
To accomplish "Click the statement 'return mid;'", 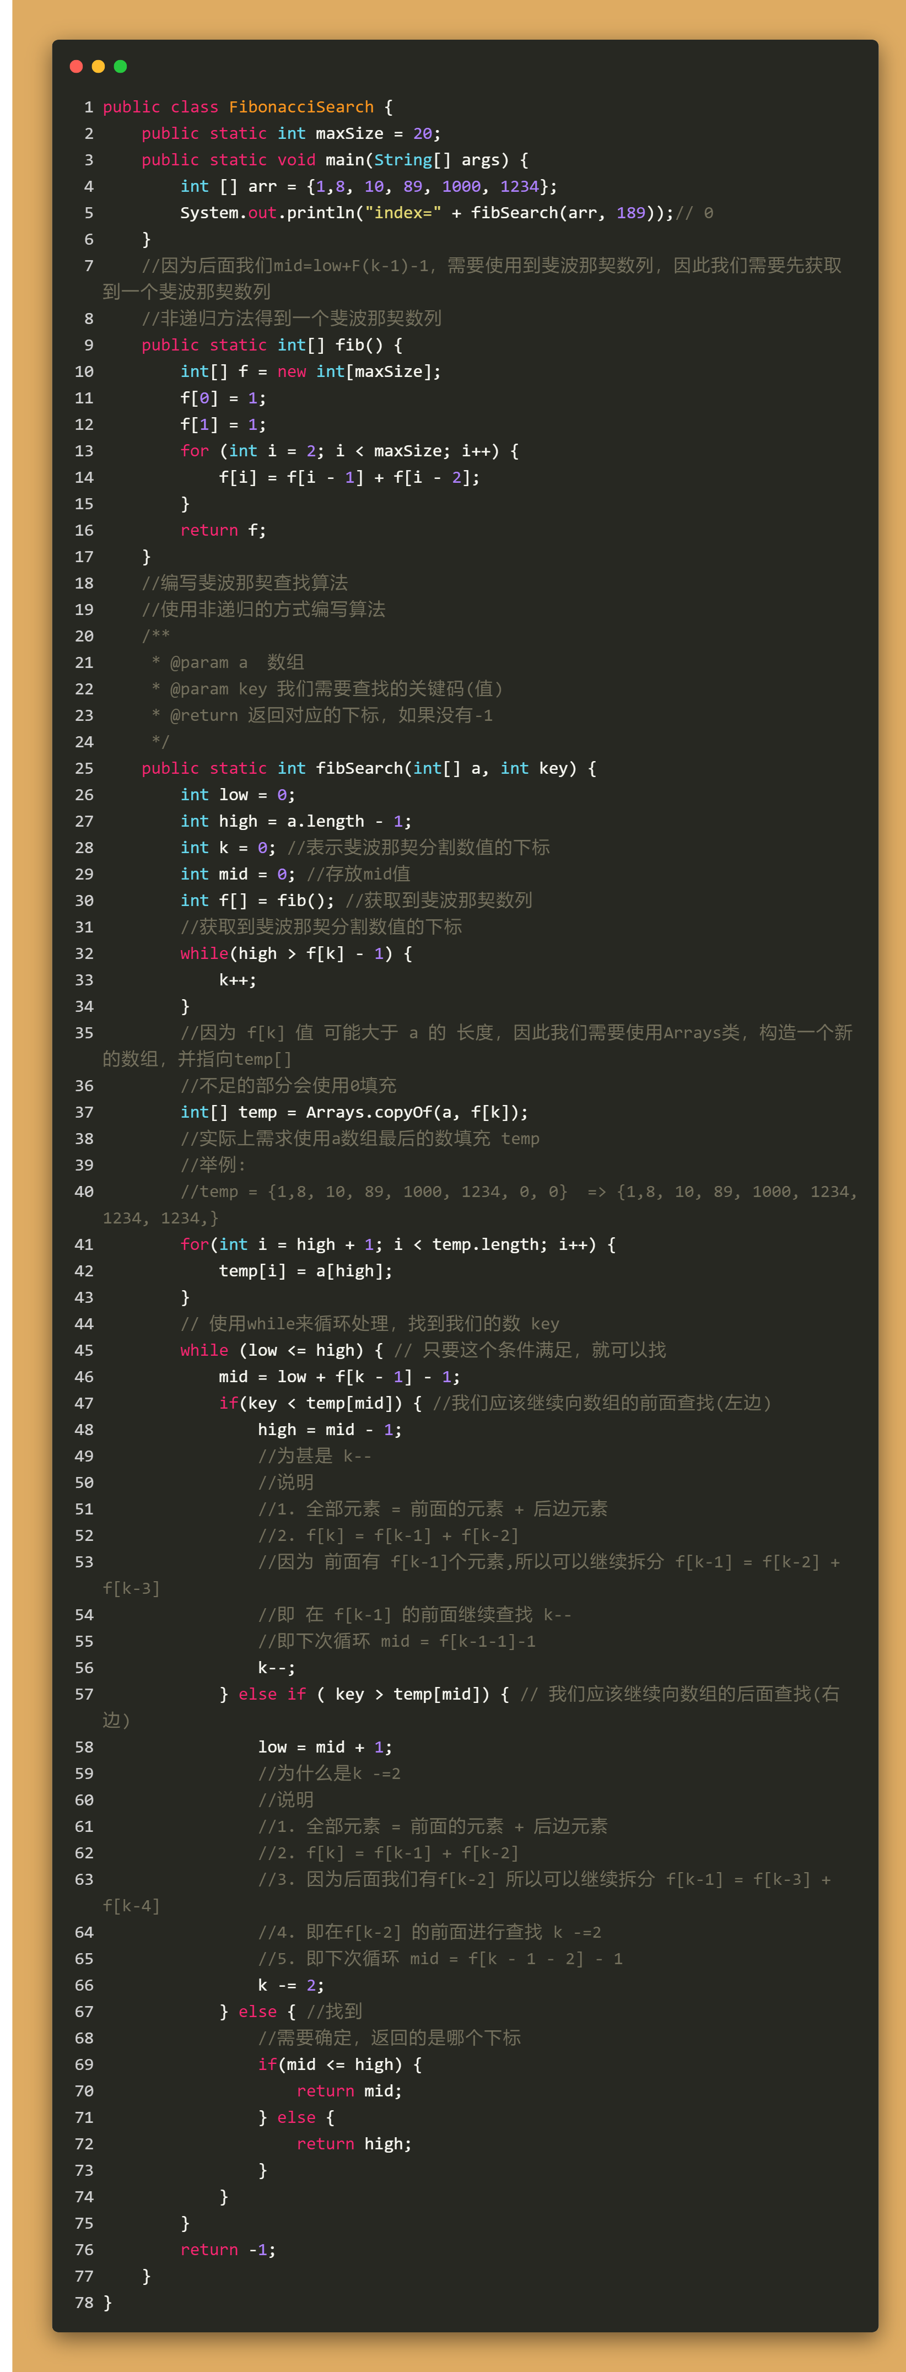I will (x=350, y=2091).
